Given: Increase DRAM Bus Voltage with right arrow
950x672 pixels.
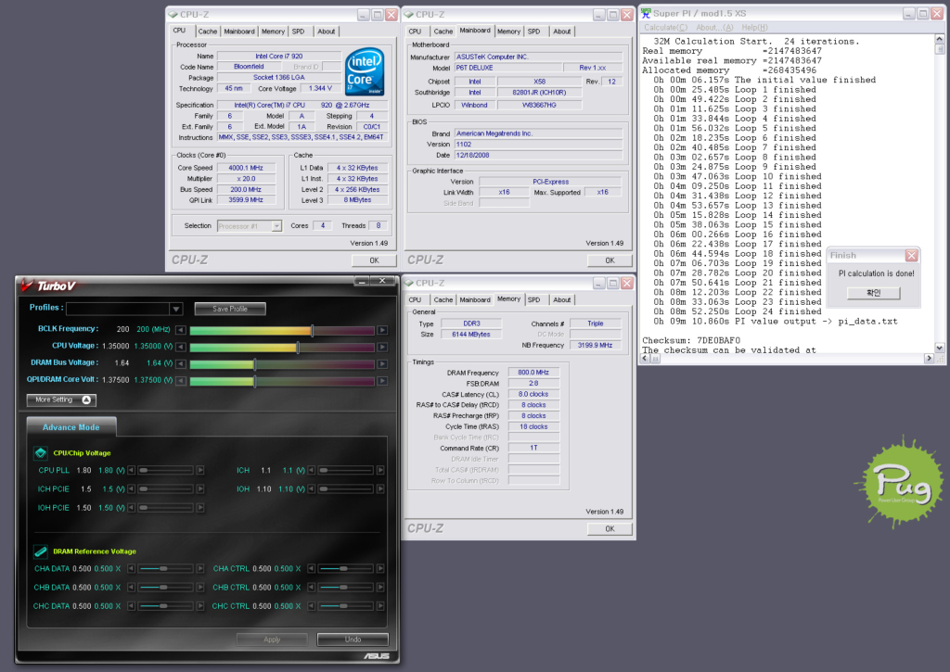Looking at the screenshot, I should pyautogui.click(x=382, y=364).
